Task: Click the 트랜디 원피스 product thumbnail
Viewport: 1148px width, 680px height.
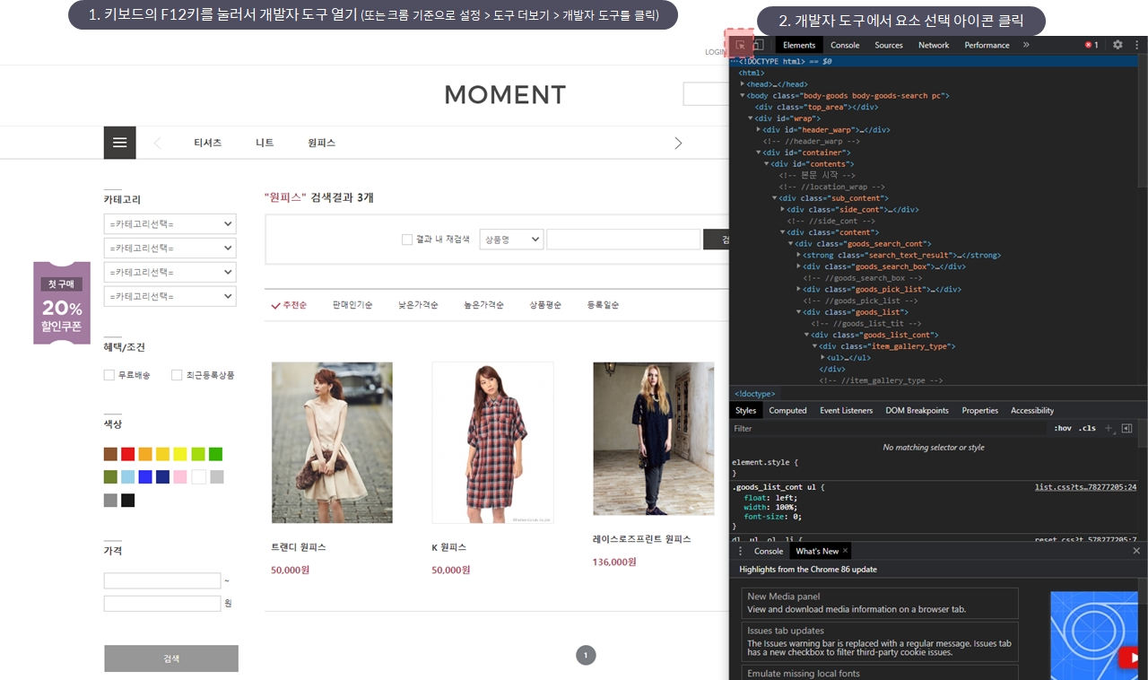Action: click(x=332, y=442)
